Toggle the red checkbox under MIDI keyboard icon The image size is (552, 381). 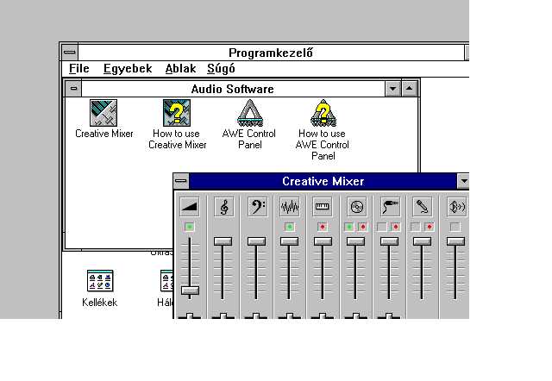pyautogui.click(x=323, y=227)
